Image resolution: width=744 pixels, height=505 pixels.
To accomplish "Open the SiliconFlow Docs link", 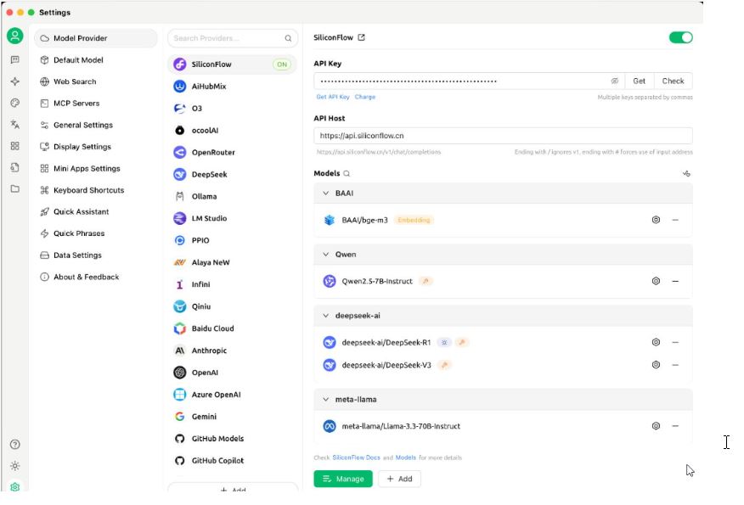I will click(357, 457).
